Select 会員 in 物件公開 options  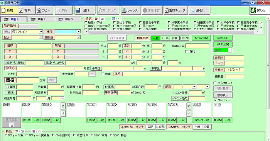[x=175, y=38]
